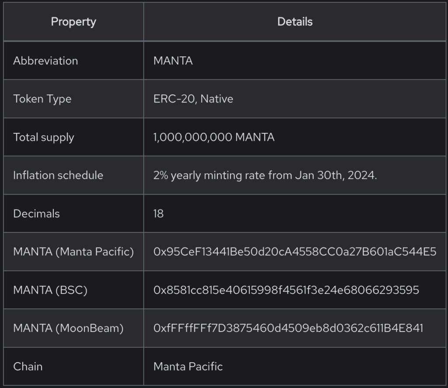The width and height of the screenshot is (448, 388).
Task: Select the Chain label cell
Action: (28, 366)
